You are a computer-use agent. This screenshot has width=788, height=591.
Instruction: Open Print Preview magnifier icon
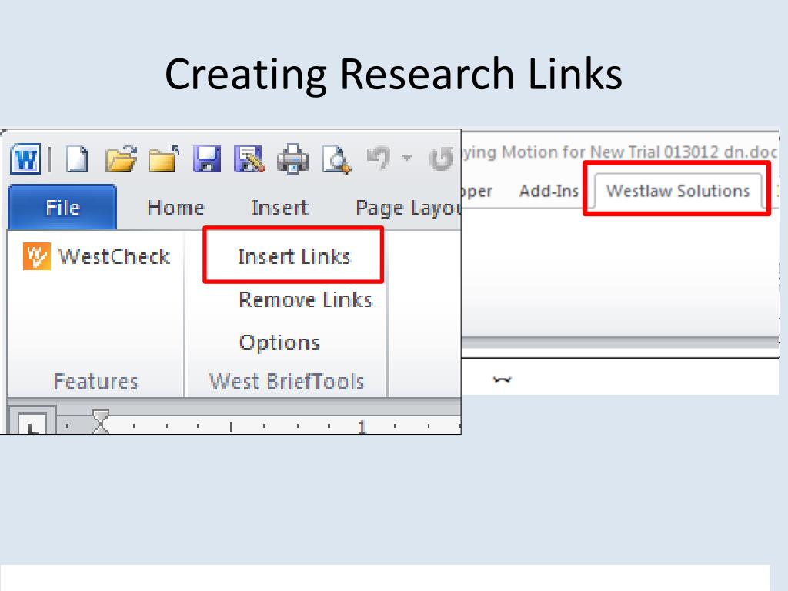point(337,159)
